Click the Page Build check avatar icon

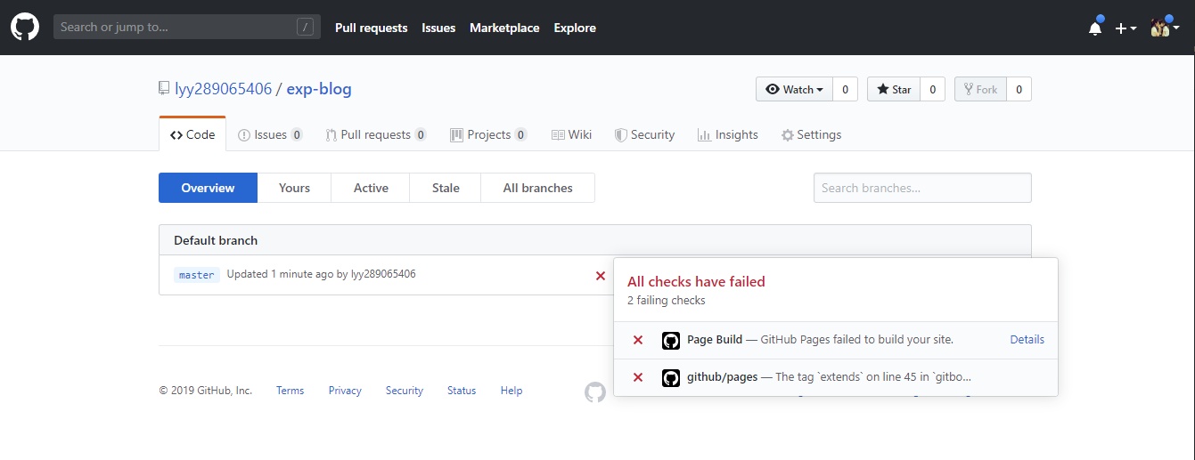tap(671, 340)
